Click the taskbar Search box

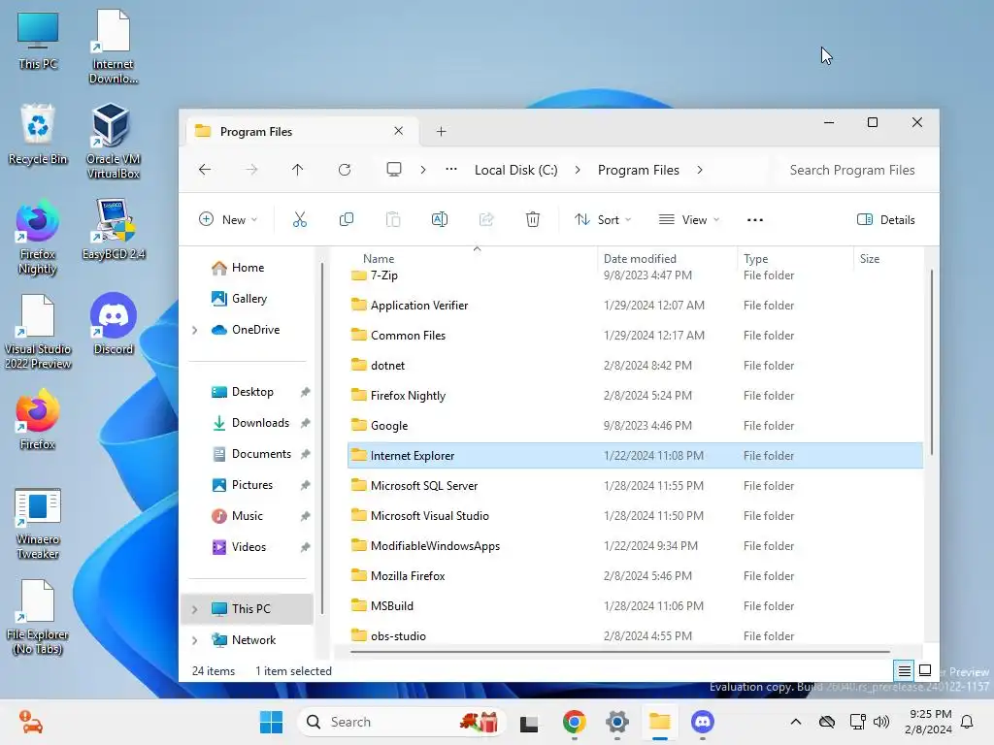402,722
